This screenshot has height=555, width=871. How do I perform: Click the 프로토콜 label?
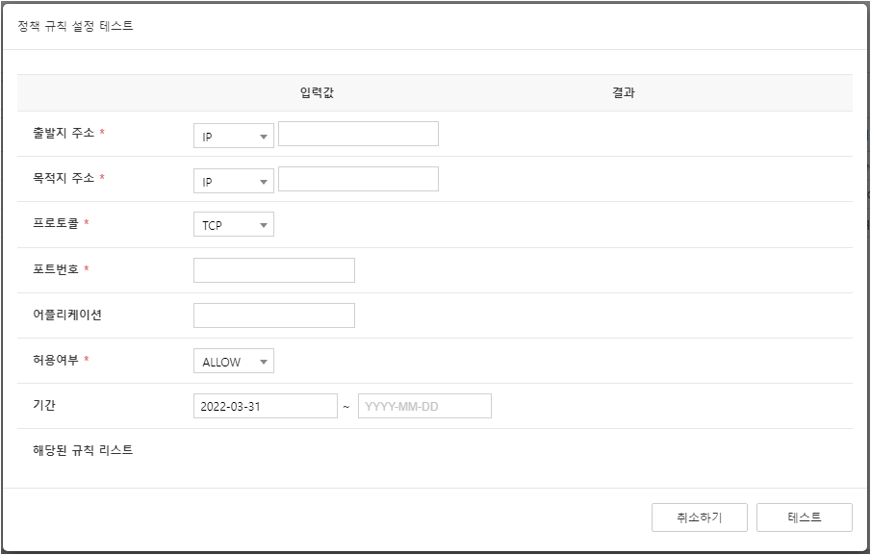tap(56, 223)
